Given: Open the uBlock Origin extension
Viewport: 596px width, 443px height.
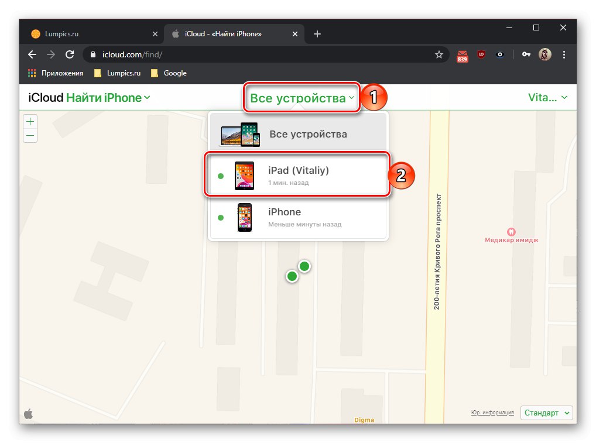Looking at the screenshot, I should [x=481, y=54].
